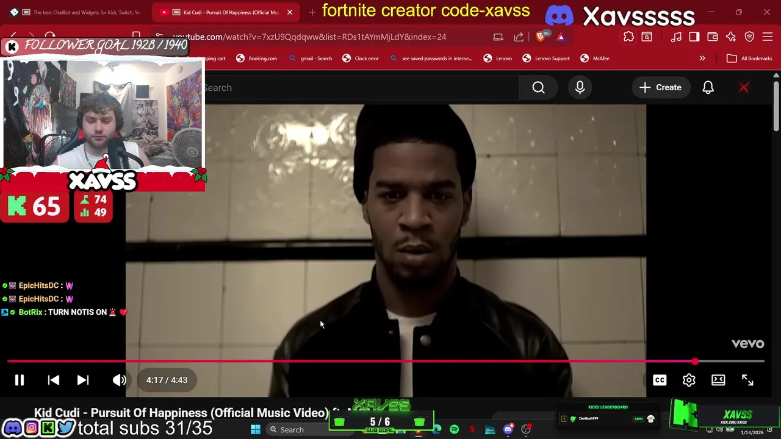Click the taskbar date 1/14/2026
The height and width of the screenshot is (439, 781).
752,432
